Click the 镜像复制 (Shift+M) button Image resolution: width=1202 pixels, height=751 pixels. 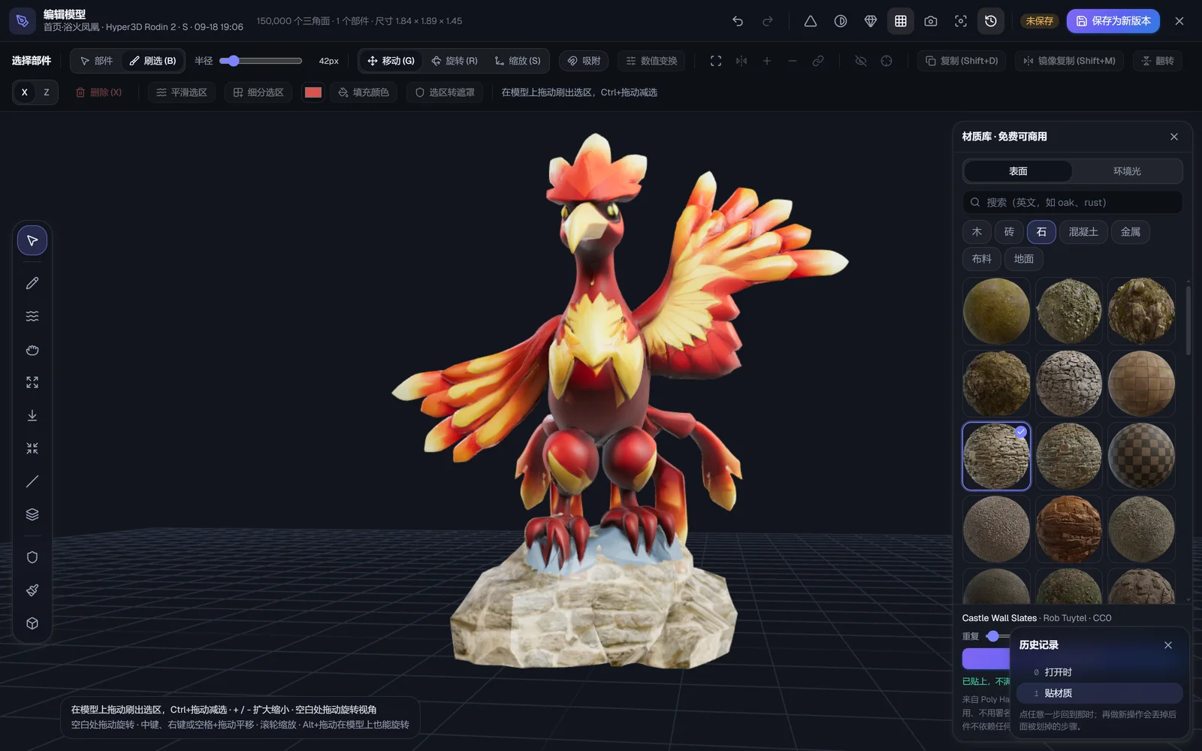(1069, 61)
